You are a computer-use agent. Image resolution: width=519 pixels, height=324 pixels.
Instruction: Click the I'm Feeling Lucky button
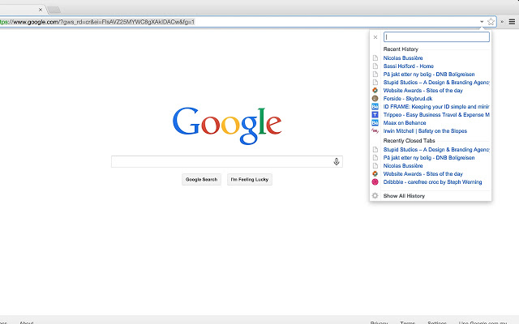pos(250,180)
